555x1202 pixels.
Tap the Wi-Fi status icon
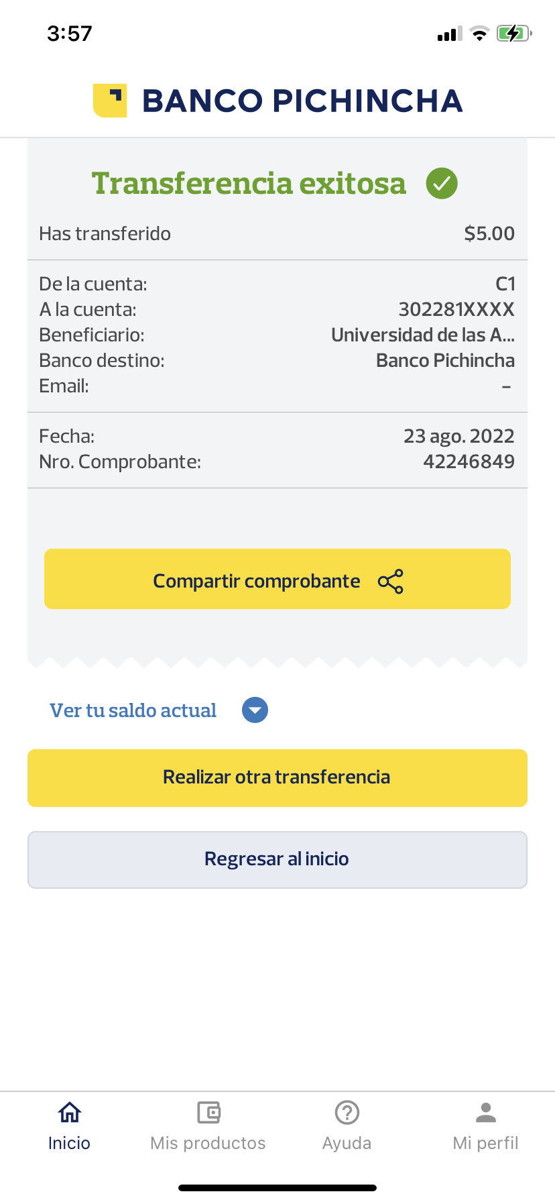479,34
